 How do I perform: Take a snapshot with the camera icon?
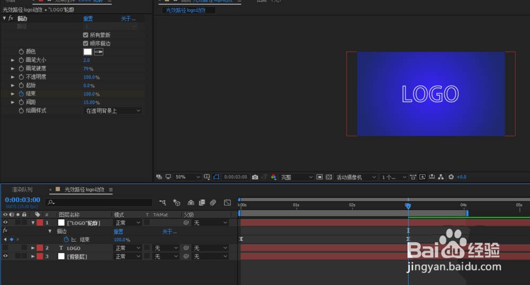(255, 177)
